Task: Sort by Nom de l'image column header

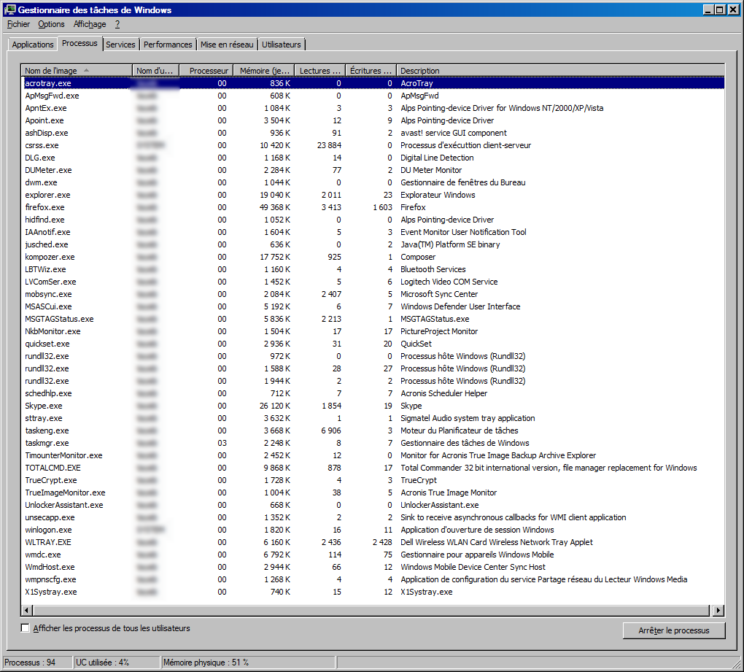Action: (x=77, y=71)
